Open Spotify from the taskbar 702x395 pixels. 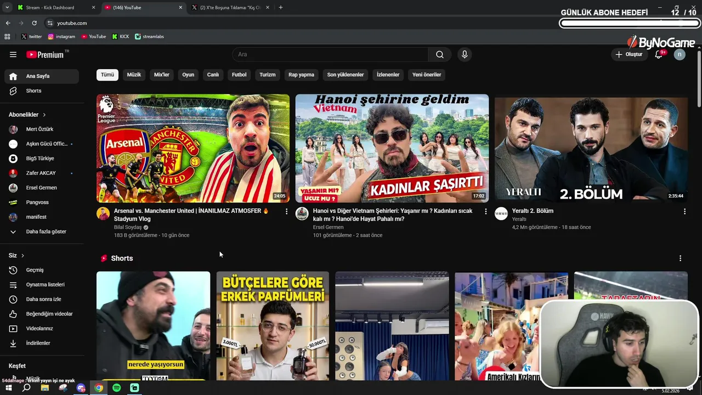point(116,388)
